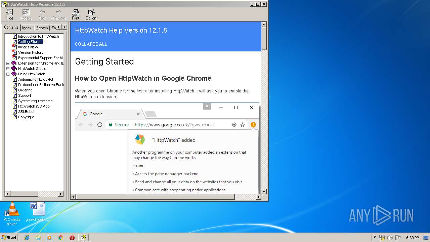Open the What's New topic
Image resolution: width=430 pixels, height=242 pixels.
click(28, 47)
